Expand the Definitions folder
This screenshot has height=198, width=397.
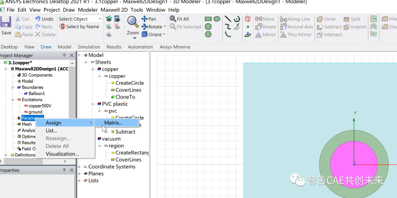[6, 155]
